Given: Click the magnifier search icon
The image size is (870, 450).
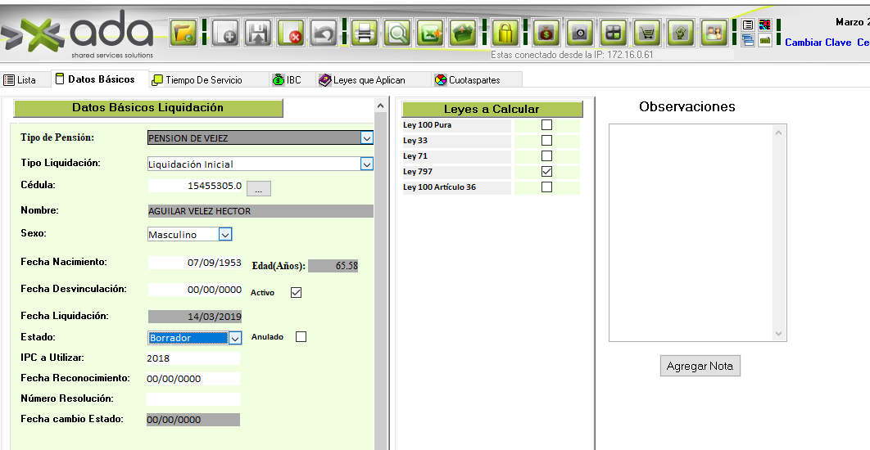Looking at the screenshot, I should pos(397,34).
